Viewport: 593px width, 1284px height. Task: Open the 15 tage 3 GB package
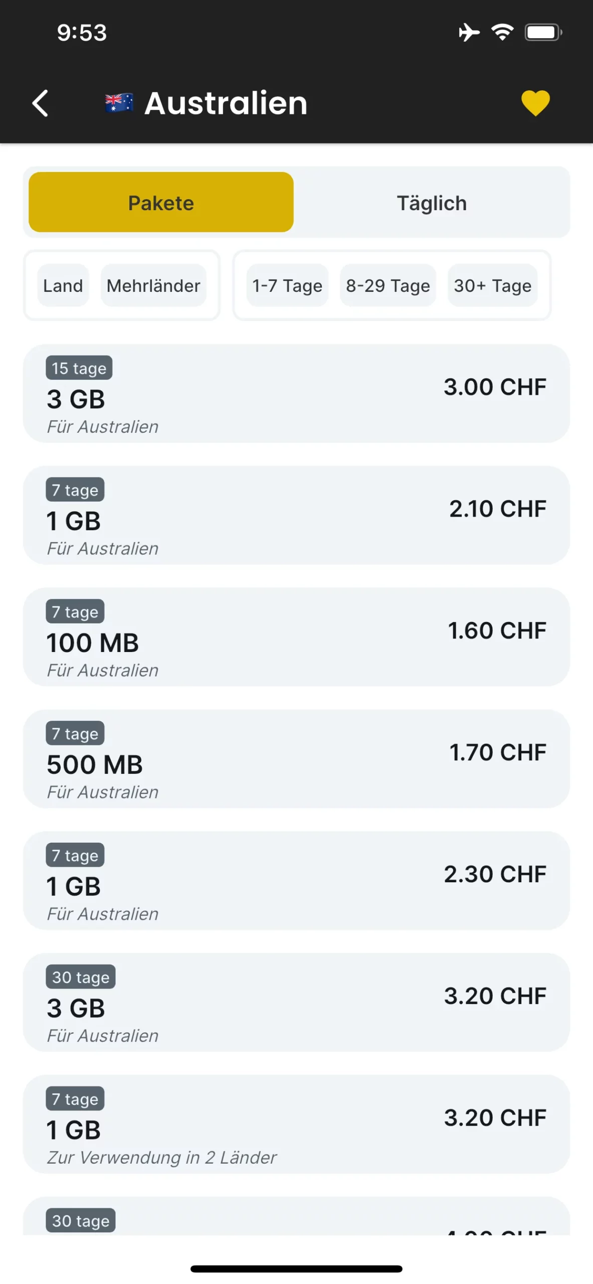coord(296,393)
